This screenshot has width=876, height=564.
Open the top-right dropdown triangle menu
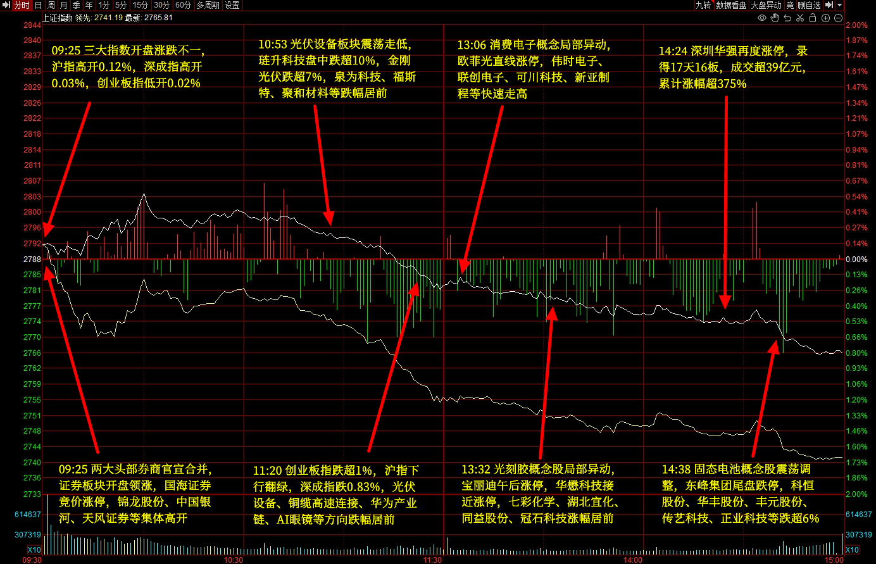840,5
